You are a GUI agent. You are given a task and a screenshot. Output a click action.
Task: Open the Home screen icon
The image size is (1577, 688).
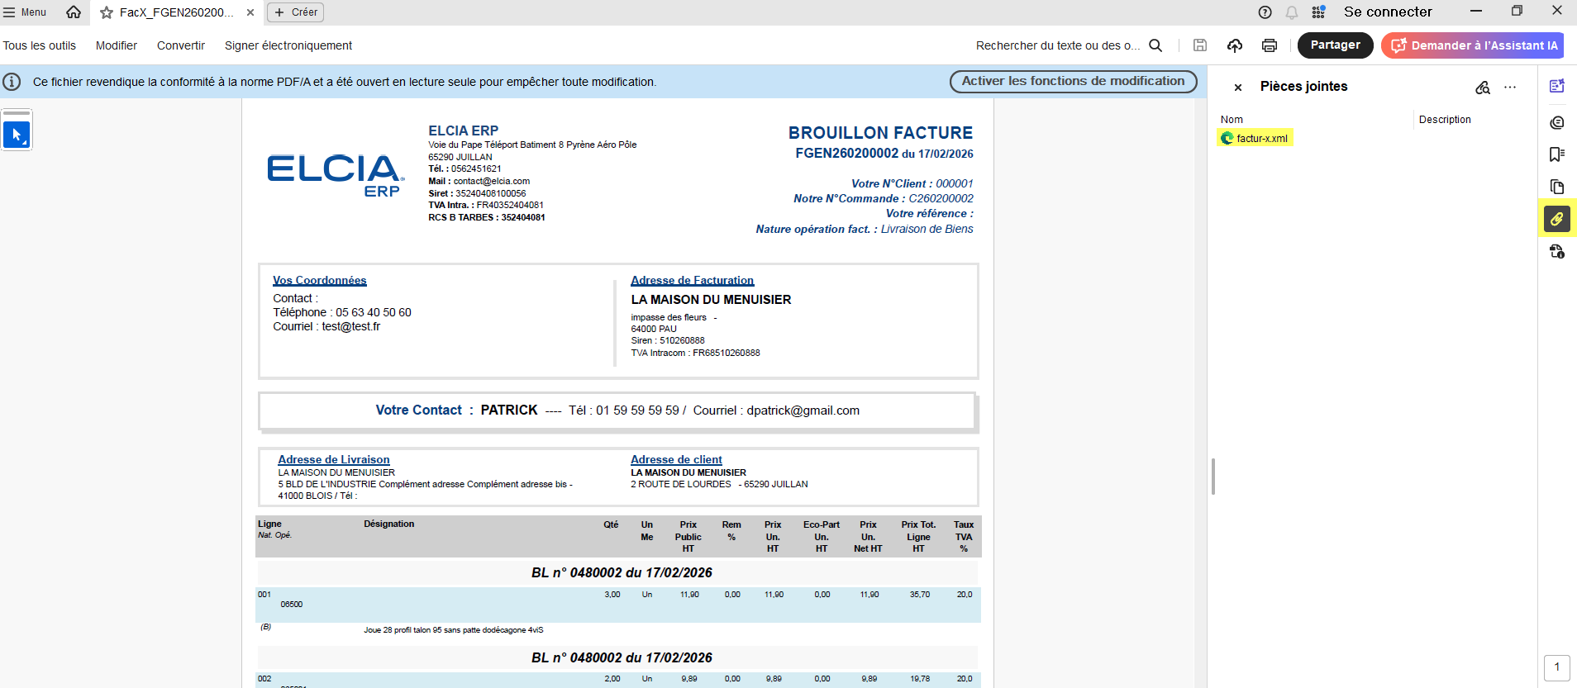[x=74, y=12]
